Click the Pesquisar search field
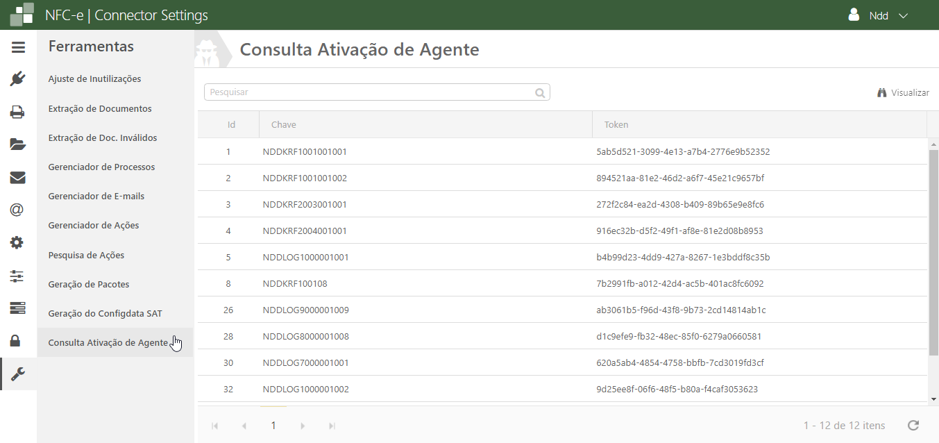 [368, 92]
